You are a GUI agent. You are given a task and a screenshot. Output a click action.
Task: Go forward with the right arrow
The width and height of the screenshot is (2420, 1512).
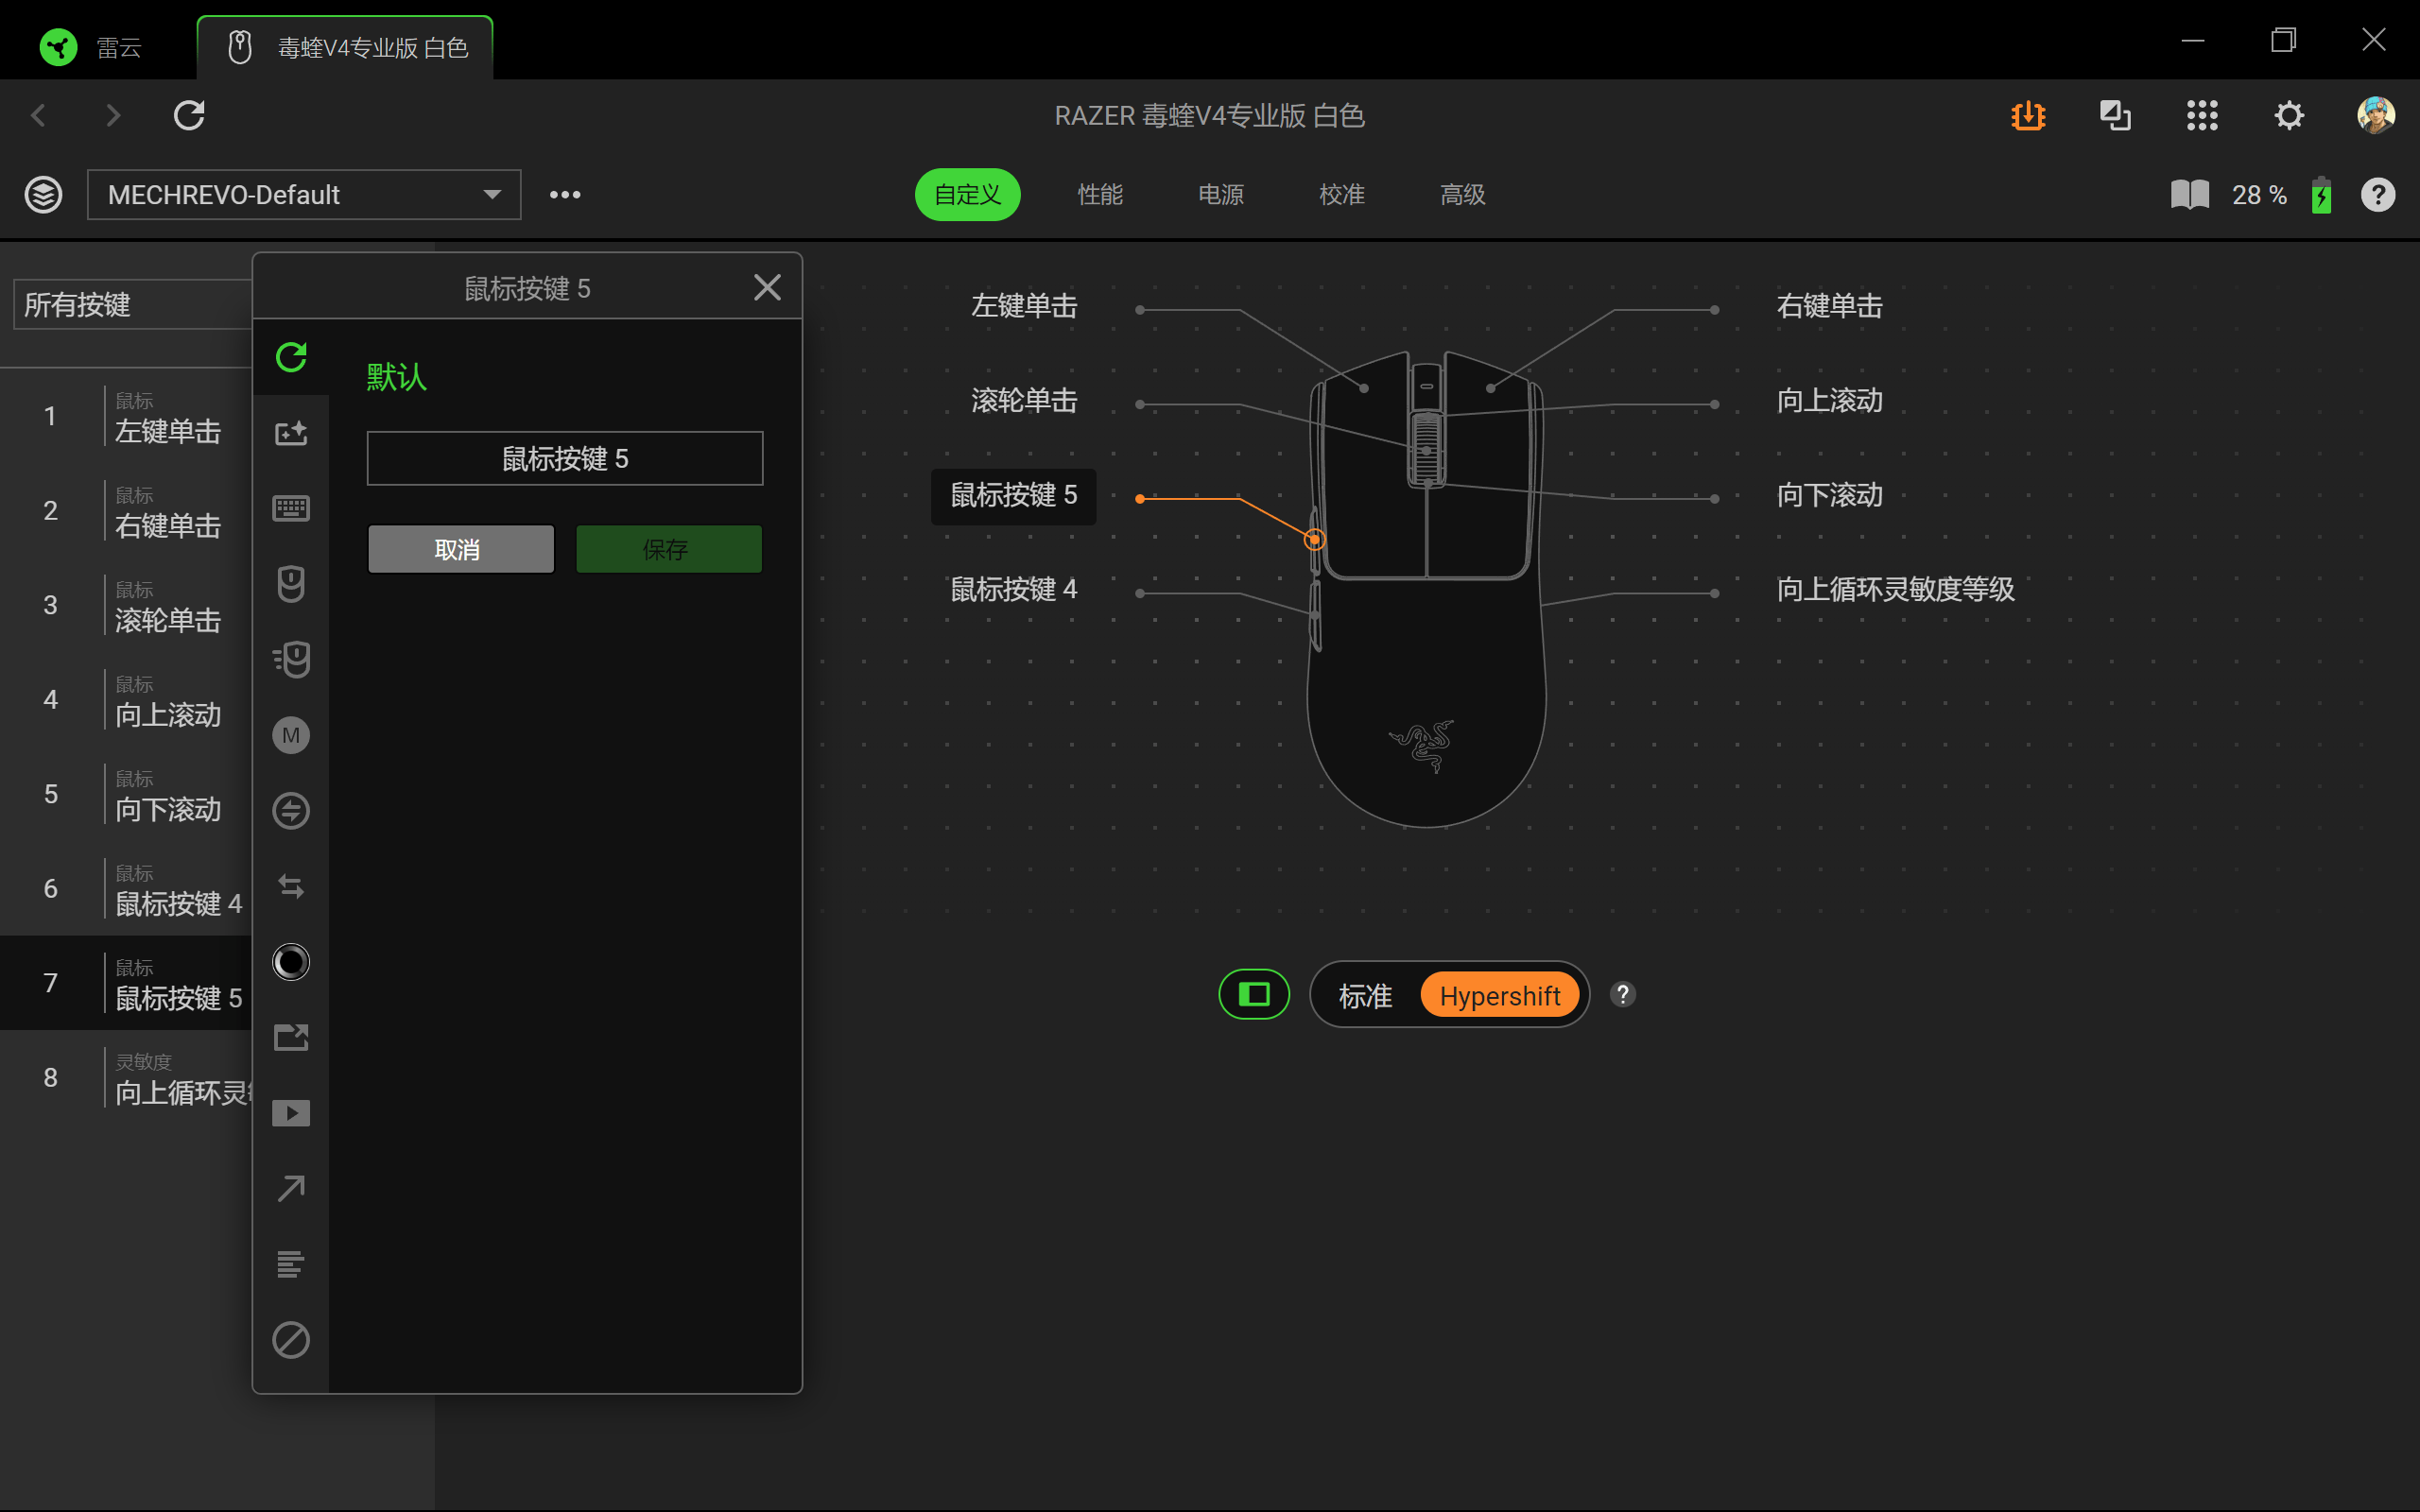coord(113,115)
